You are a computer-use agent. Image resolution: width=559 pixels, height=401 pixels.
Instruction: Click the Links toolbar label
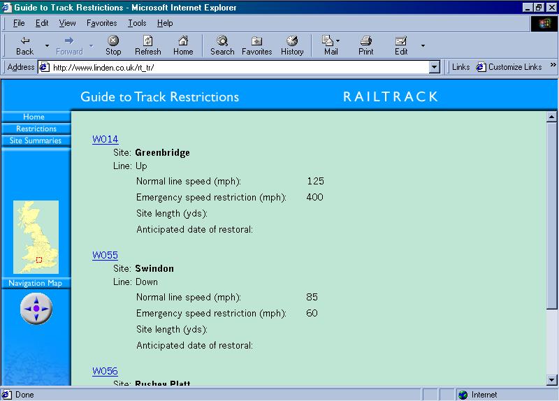(460, 67)
